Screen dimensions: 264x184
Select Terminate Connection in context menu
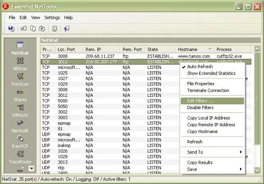(213, 90)
